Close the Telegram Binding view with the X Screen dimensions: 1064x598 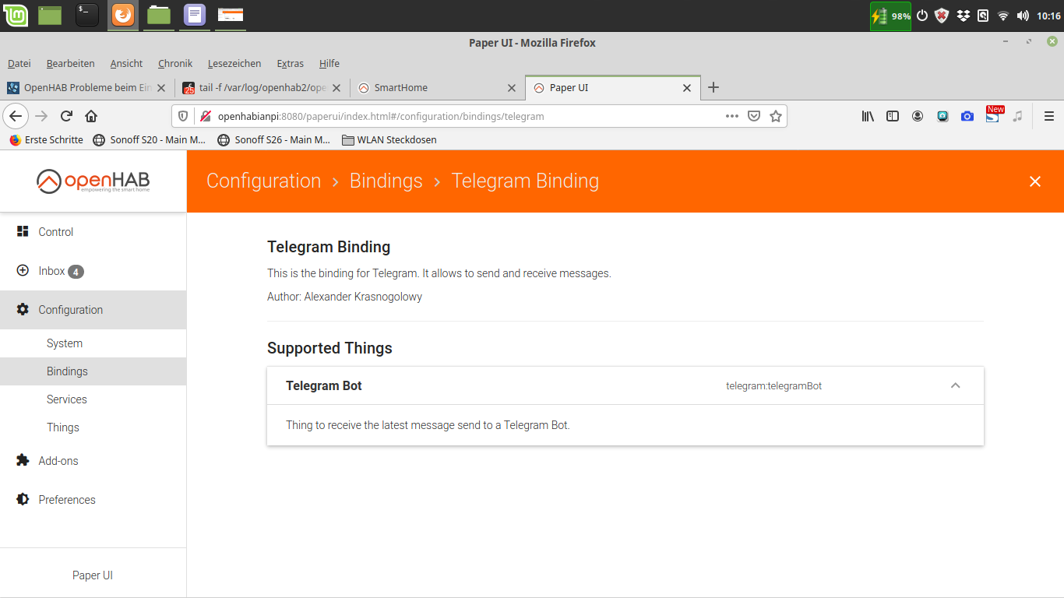pyautogui.click(x=1035, y=181)
